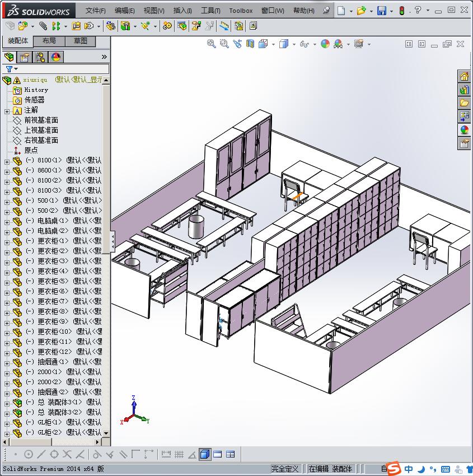Viewport: 473px width, 476px height.
Task: Open the Display Style dropdown arrow
Action: [294, 44]
